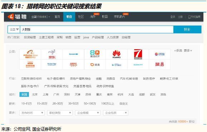Expand the 职位类型 dropdown
207x132 pixels.
[x=60, y=113]
